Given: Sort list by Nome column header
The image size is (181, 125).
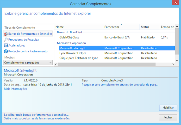Looking at the screenshot, I should tap(78, 27).
